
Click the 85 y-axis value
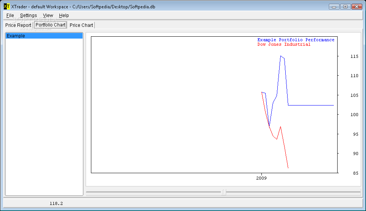coord(355,173)
